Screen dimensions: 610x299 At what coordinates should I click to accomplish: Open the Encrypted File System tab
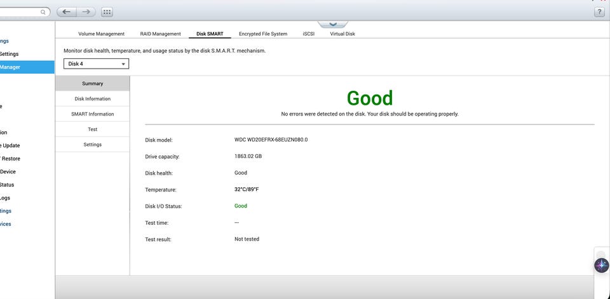263,34
